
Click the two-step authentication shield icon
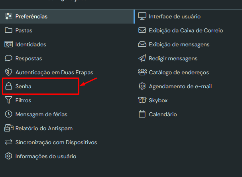pyautogui.click(x=8, y=72)
